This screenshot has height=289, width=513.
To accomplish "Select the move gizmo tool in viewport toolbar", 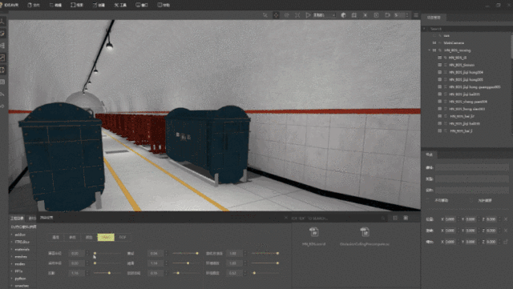I will click(x=276, y=15).
